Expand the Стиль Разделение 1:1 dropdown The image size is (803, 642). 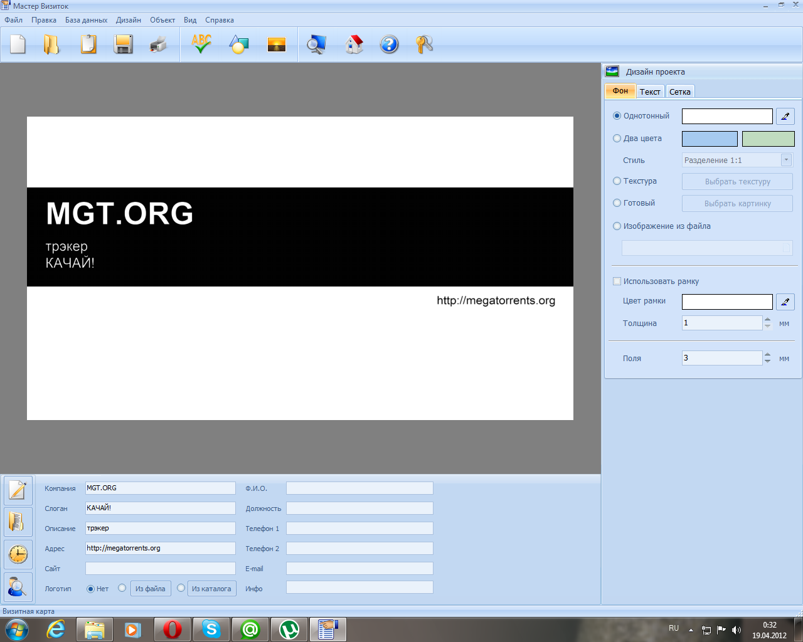tap(786, 160)
